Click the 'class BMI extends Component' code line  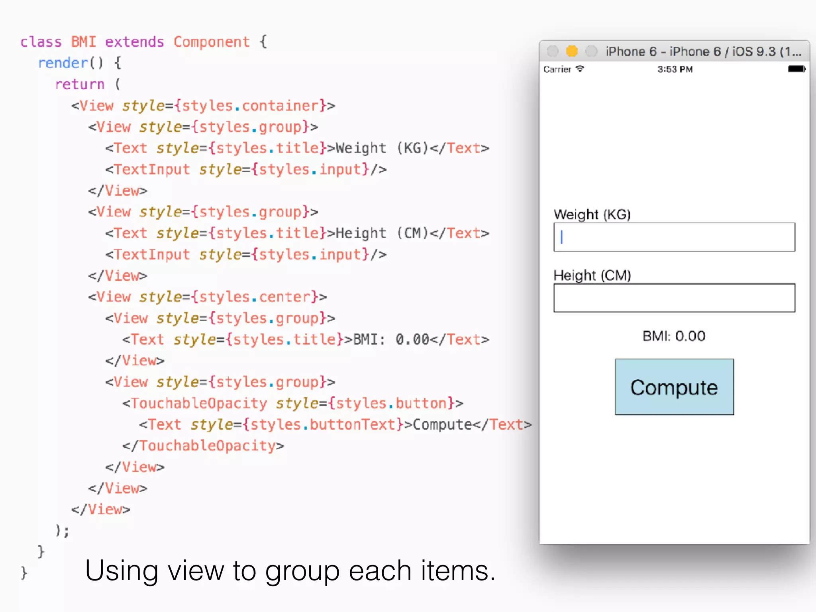(x=143, y=42)
